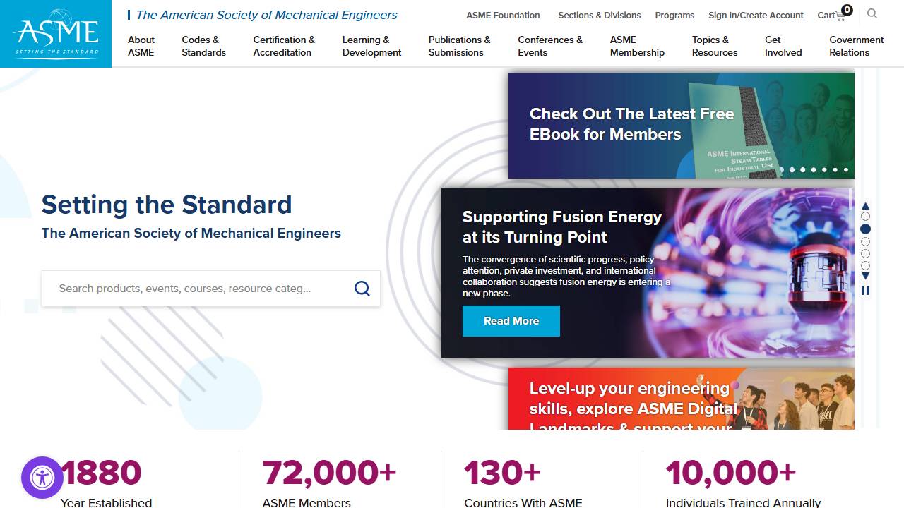Select the third carousel slide dot

point(865,242)
